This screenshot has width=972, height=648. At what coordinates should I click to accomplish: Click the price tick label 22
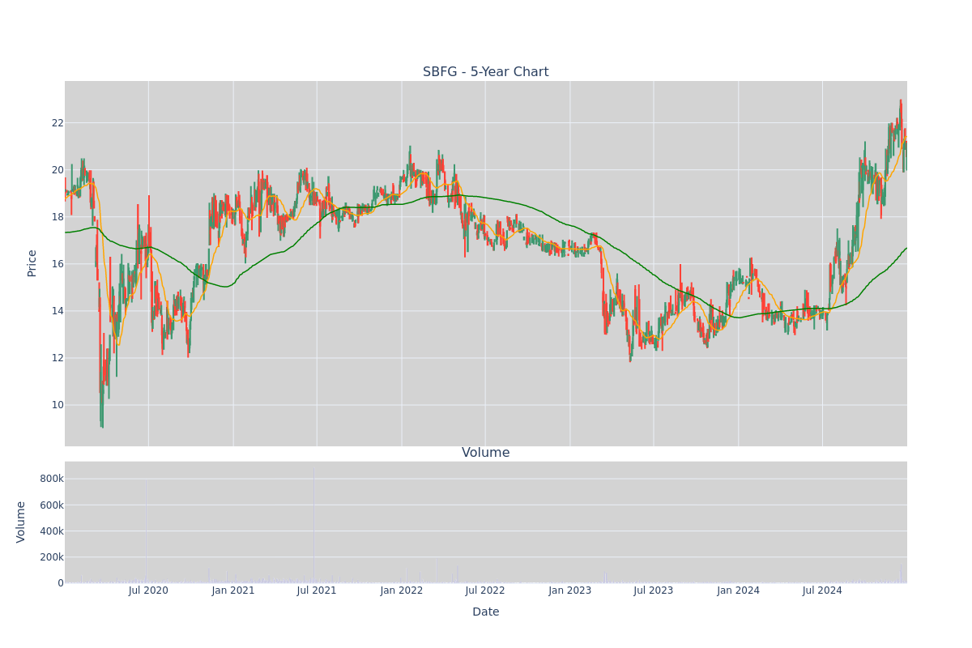58,123
